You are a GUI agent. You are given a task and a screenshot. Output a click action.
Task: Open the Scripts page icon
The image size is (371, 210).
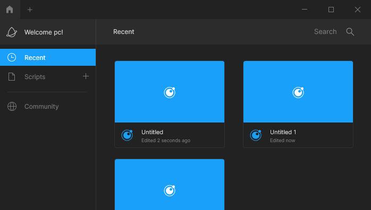point(12,77)
